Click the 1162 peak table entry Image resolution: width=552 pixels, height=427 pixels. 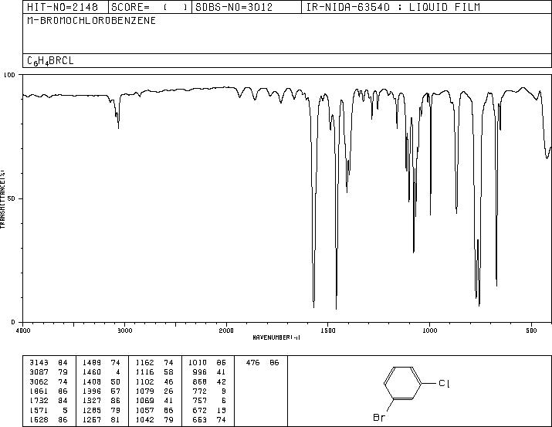pyautogui.click(x=154, y=363)
